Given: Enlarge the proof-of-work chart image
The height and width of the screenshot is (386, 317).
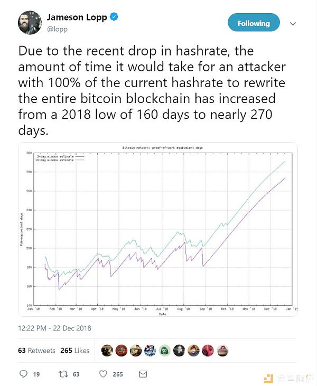Looking at the screenshot, I should [x=158, y=229].
